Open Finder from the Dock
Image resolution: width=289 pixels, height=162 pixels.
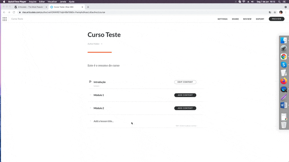point(284,40)
